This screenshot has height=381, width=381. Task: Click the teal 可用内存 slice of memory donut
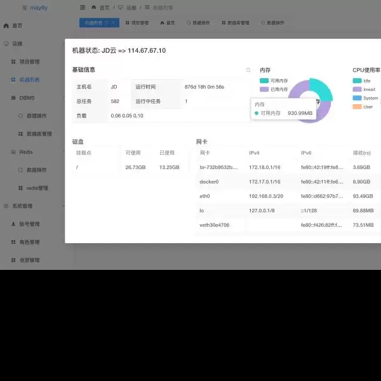tap(322, 89)
